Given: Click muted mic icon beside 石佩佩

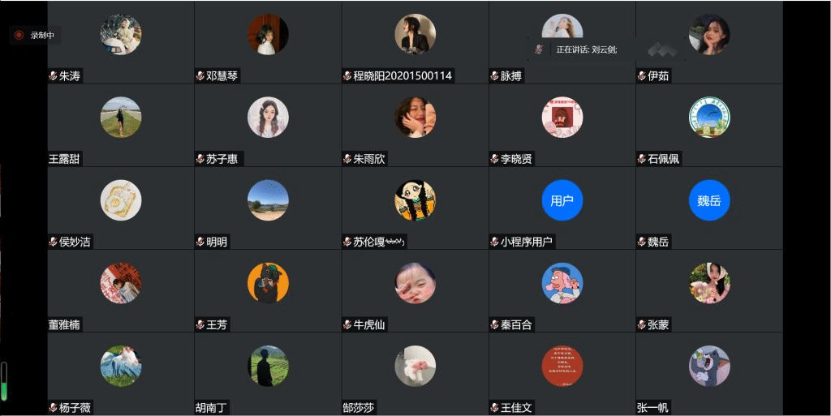Looking at the screenshot, I should pyautogui.click(x=642, y=159).
